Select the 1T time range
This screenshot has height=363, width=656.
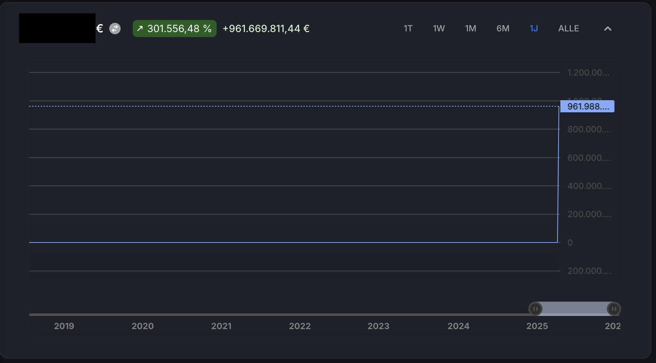click(408, 29)
